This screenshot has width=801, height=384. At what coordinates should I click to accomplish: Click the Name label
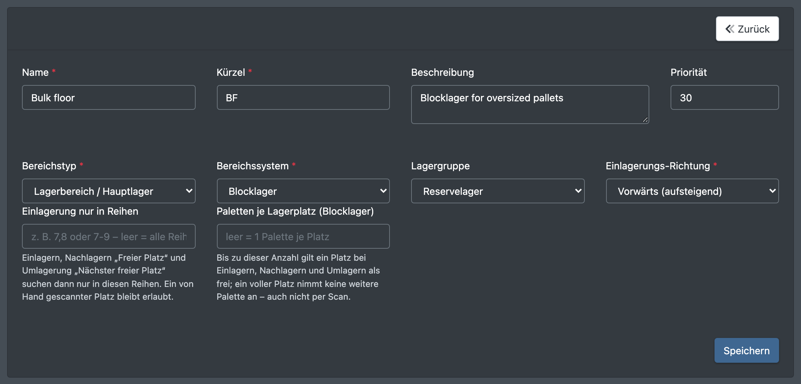tap(35, 72)
